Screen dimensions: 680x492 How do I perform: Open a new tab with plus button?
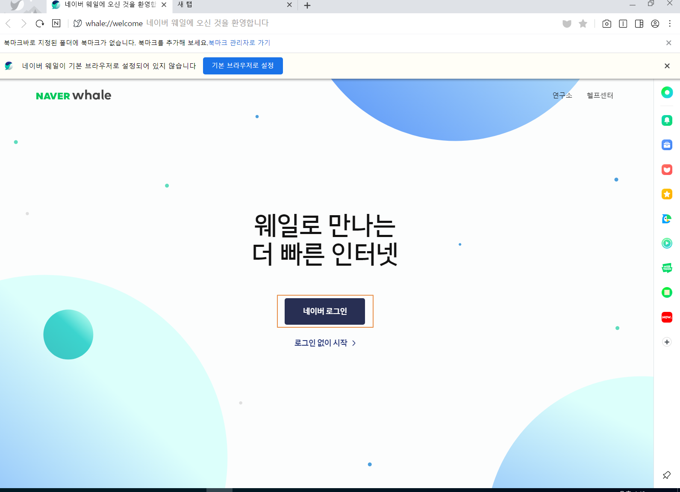(x=307, y=5)
